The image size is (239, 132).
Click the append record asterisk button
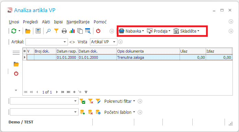coord(75,92)
